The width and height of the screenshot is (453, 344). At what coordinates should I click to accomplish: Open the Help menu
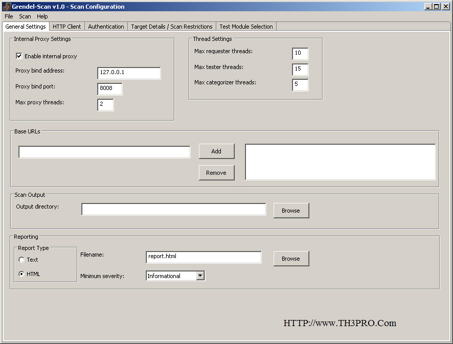point(42,16)
